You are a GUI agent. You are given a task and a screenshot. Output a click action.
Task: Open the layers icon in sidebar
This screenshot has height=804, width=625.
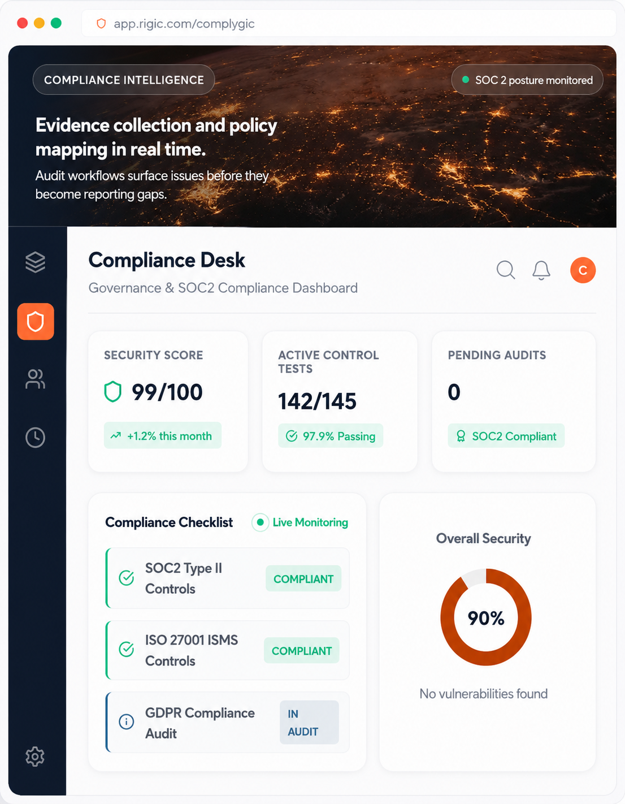(x=35, y=262)
